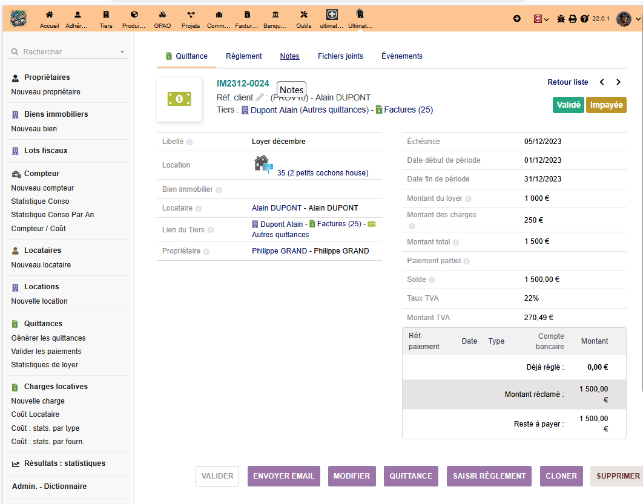
Task: Open the Outils tools menu
Action: pos(303,19)
